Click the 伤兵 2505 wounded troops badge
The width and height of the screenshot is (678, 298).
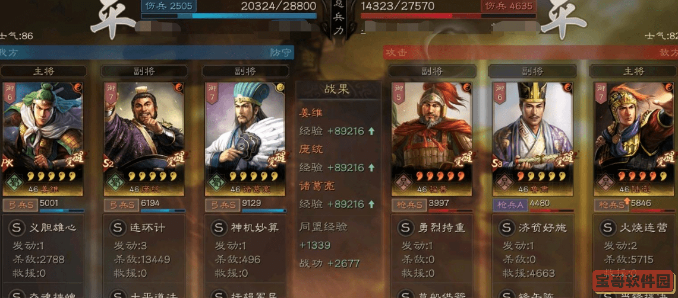tap(169, 6)
